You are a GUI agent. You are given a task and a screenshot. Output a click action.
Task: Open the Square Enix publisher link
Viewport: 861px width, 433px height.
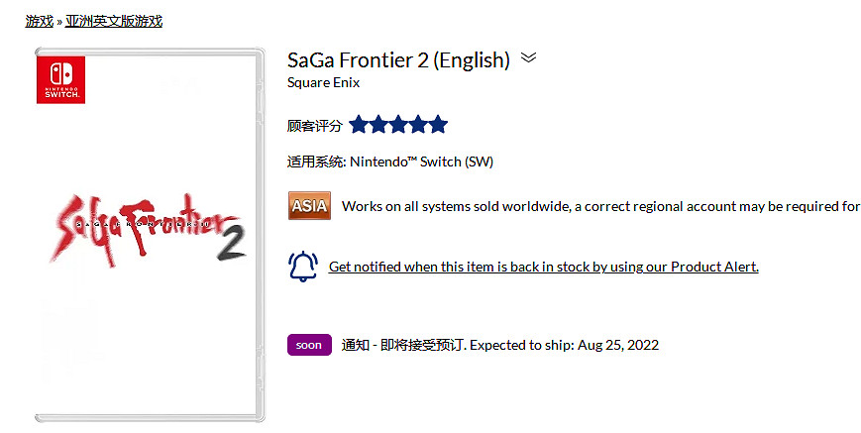(323, 82)
